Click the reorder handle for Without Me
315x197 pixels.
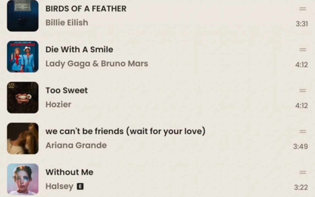[x=303, y=172]
